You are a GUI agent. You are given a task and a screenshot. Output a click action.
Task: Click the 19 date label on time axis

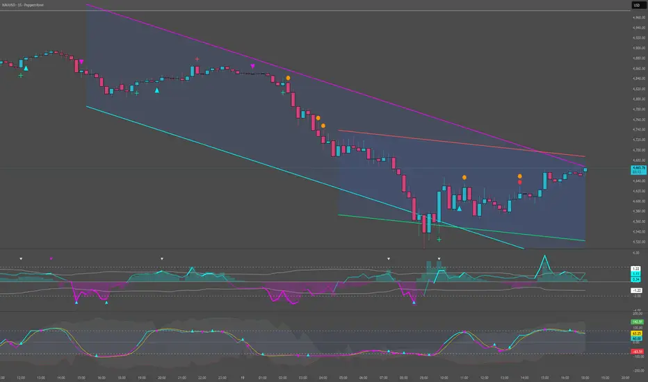[243, 378]
